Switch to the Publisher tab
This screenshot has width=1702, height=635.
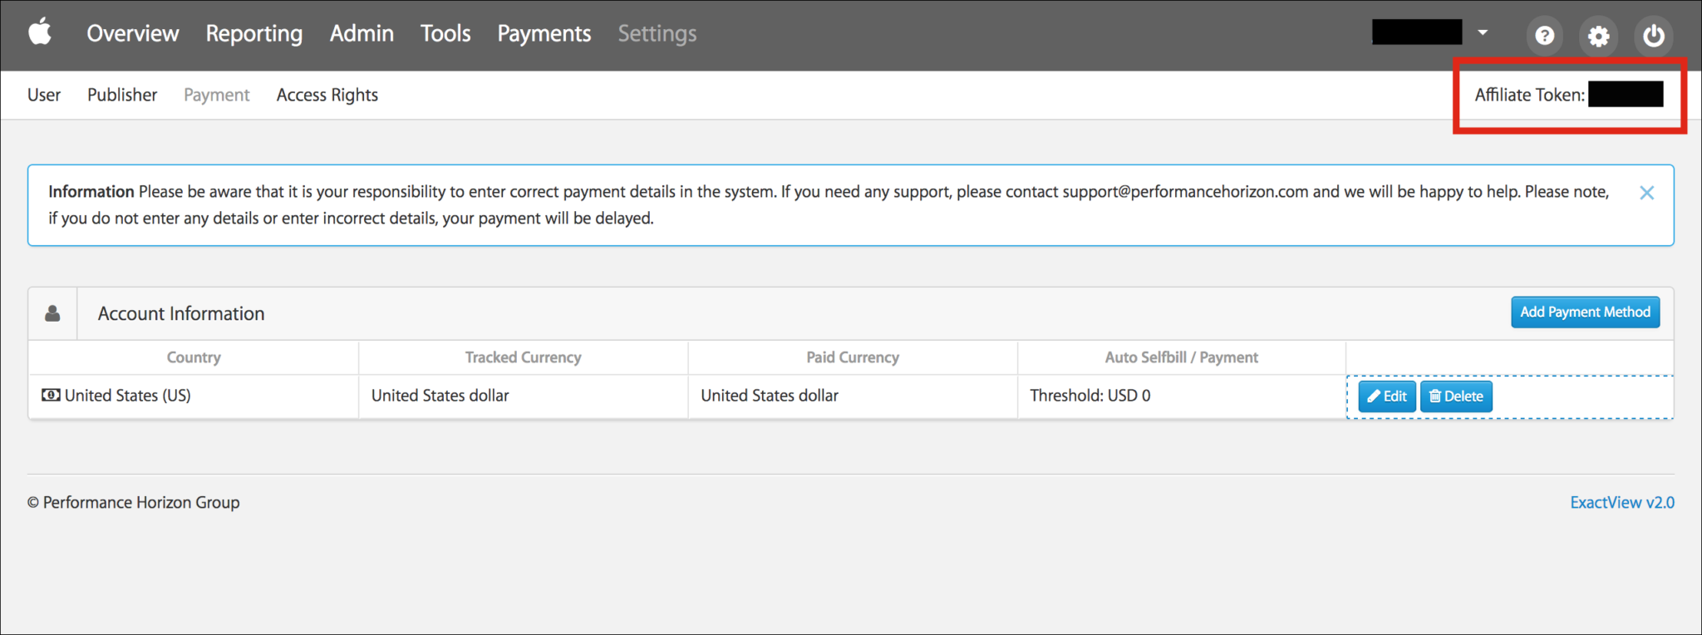pyautogui.click(x=122, y=95)
